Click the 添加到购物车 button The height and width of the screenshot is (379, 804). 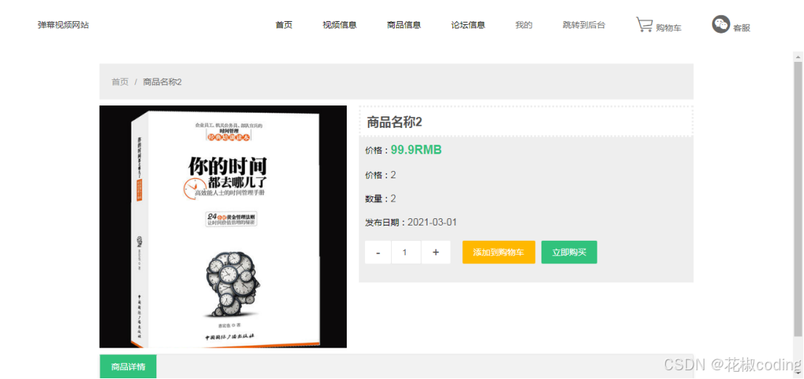[499, 252]
